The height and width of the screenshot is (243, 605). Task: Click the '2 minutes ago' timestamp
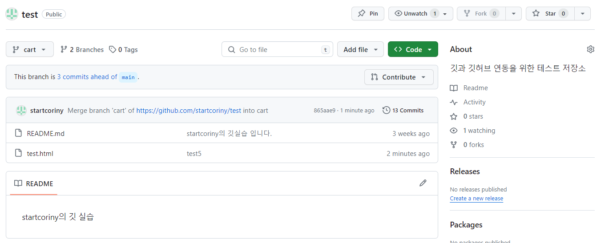[408, 153]
